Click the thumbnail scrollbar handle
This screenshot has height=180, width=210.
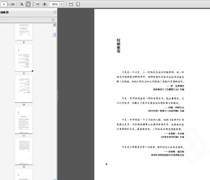[54, 35]
